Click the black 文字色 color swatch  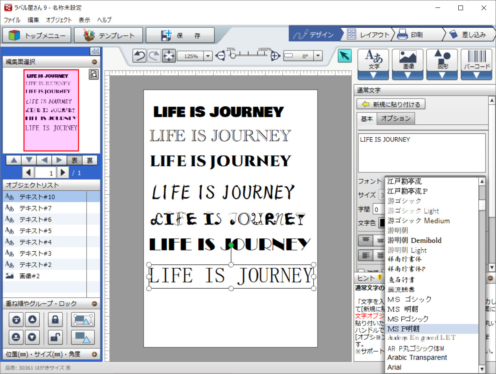click(382, 223)
